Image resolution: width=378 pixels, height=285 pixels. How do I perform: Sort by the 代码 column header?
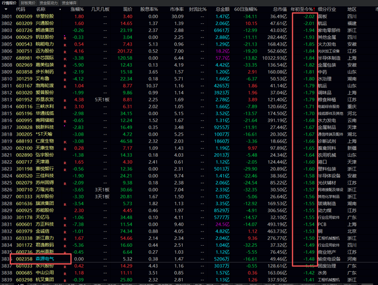pos(21,9)
